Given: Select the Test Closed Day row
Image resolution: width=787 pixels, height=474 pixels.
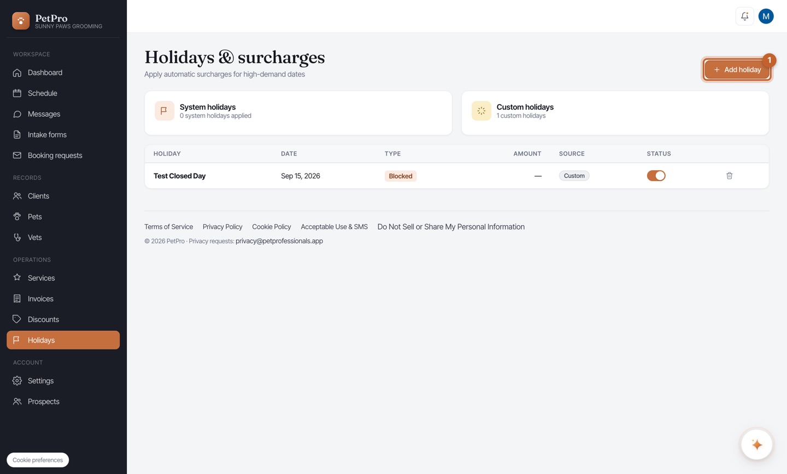Looking at the screenshot, I should click(x=456, y=176).
